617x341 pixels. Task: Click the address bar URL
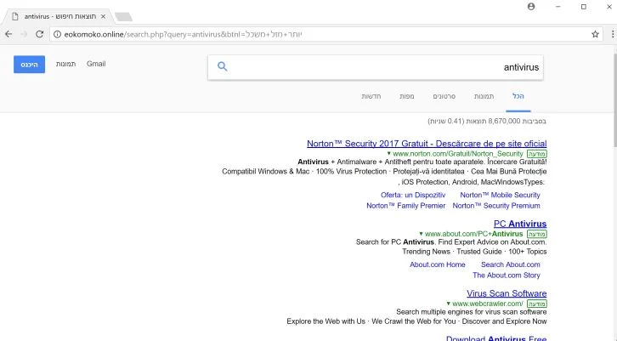click(183, 34)
